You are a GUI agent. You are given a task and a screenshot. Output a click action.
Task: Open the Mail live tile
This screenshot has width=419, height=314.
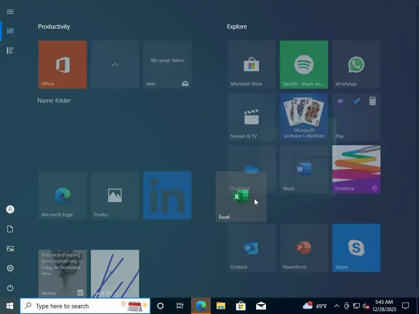click(x=167, y=64)
